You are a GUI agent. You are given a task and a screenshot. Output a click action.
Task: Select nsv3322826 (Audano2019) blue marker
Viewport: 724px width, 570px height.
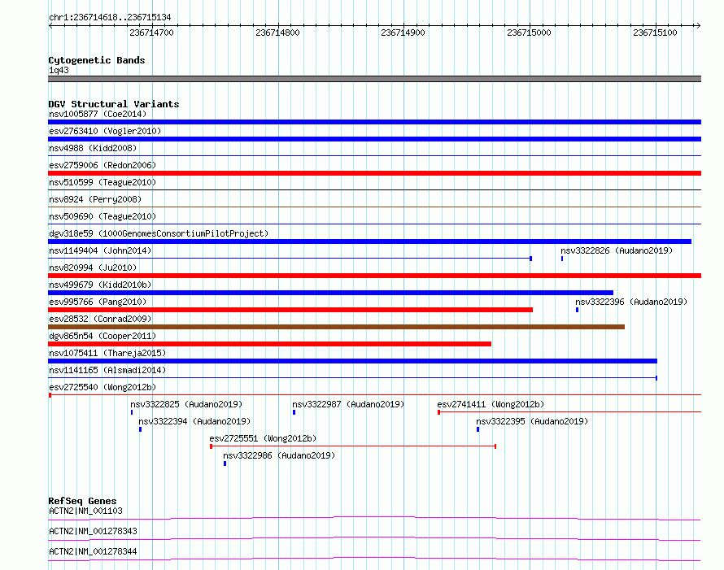pyautogui.click(x=562, y=259)
